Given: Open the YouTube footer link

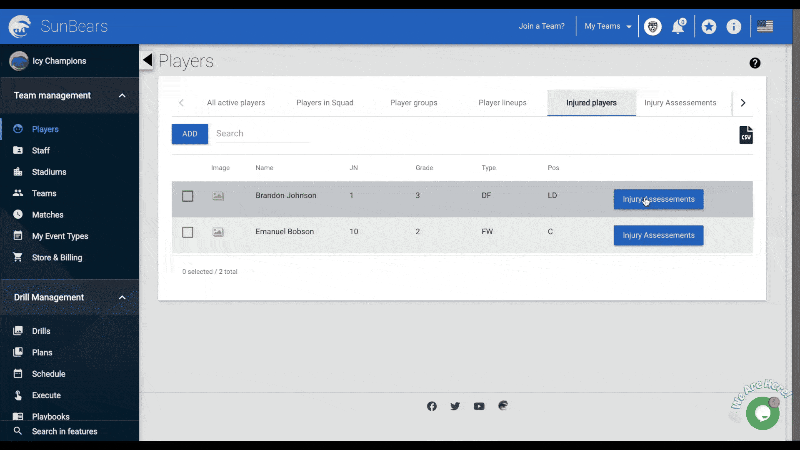Looking at the screenshot, I should point(479,406).
